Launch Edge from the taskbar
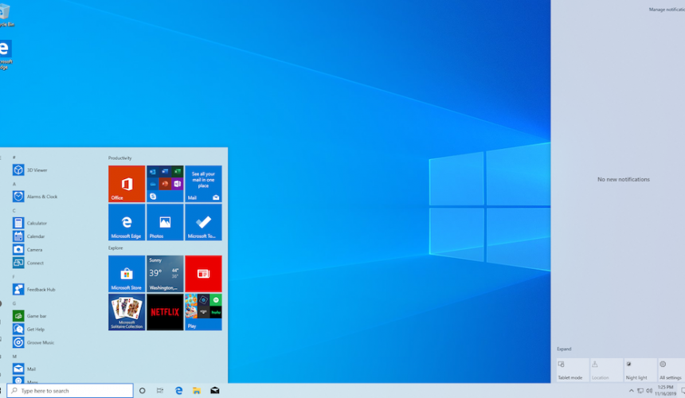The image size is (685, 398). click(x=178, y=391)
